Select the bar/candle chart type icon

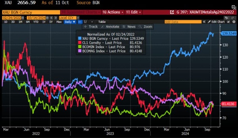coord(85,22)
